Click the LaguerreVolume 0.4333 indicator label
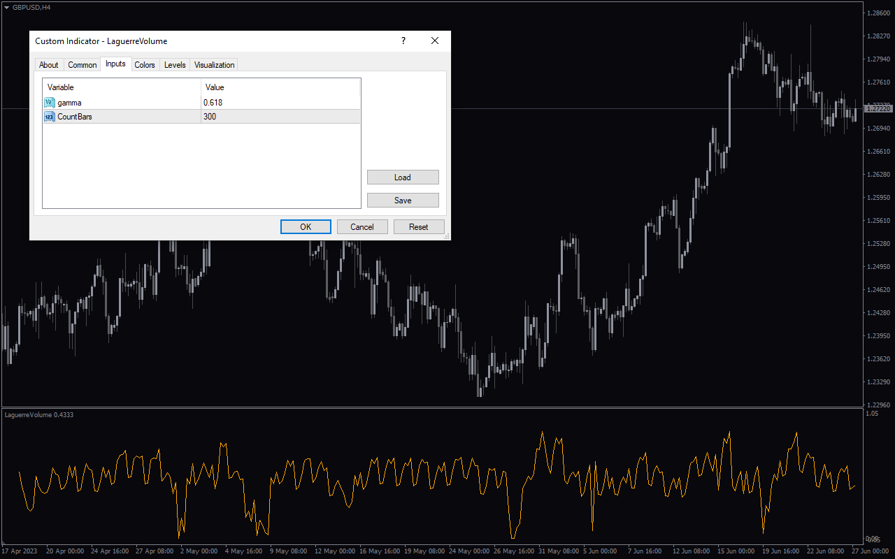The height and width of the screenshot is (559, 895). [39, 414]
